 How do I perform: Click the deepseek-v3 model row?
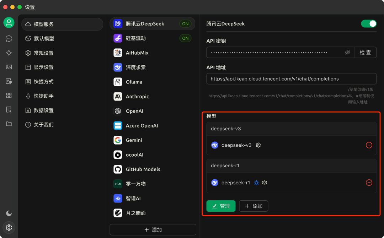click(292, 145)
